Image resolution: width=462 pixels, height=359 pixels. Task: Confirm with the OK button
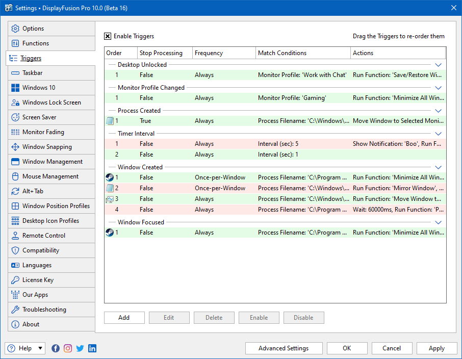(x=347, y=348)
